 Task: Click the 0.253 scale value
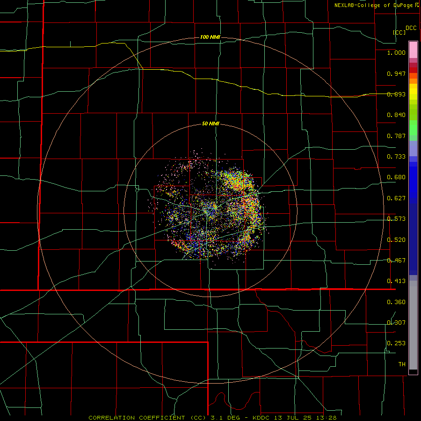tap(396, 343)
